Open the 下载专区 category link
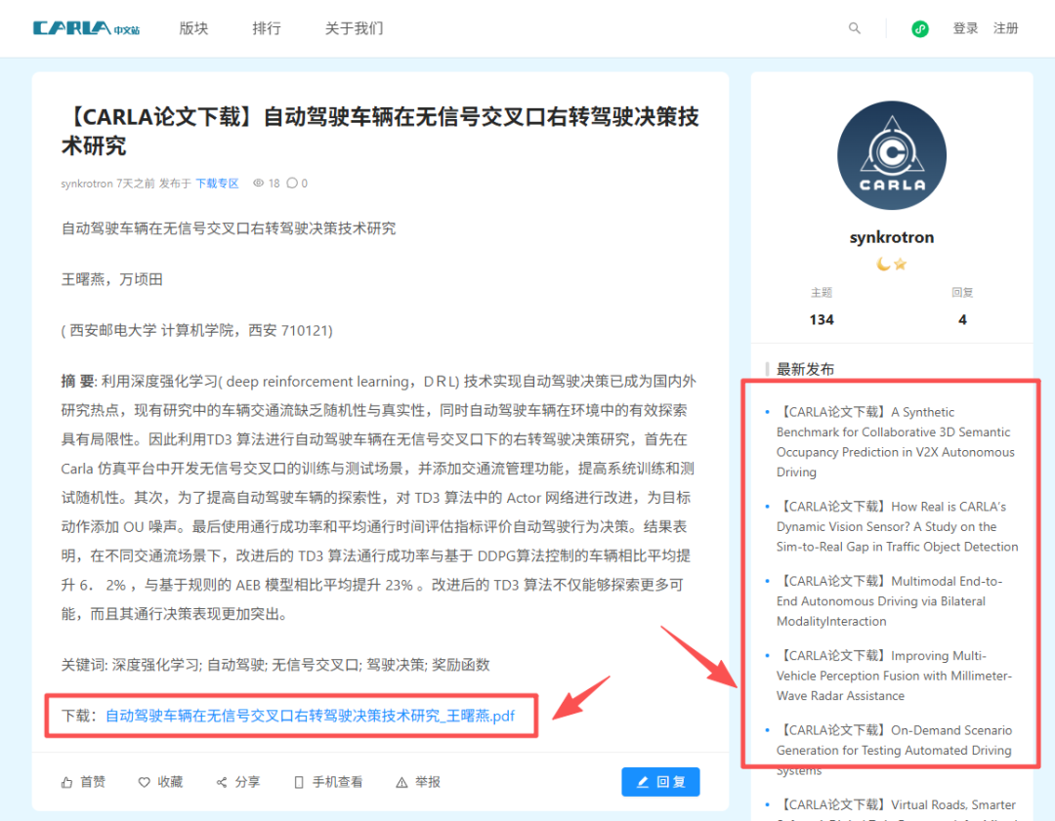 click(x=217, y=184)
